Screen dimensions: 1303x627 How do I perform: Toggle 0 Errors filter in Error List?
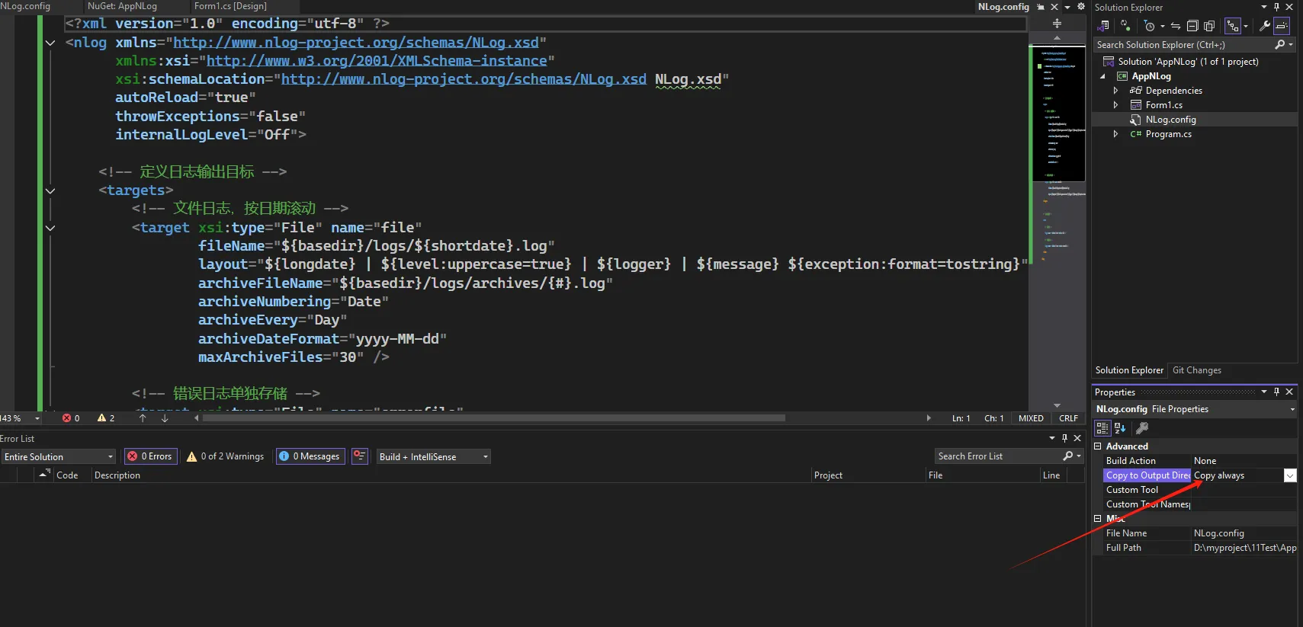coord(150,456)
